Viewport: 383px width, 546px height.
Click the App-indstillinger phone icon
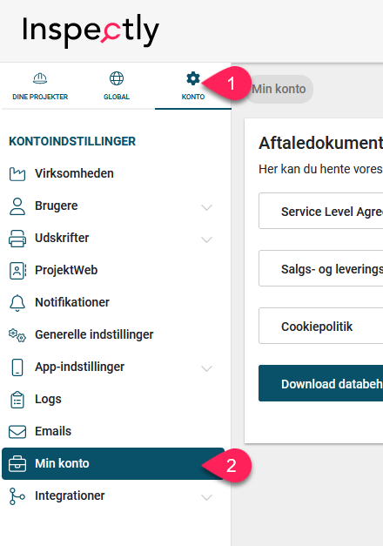(17, 367)
